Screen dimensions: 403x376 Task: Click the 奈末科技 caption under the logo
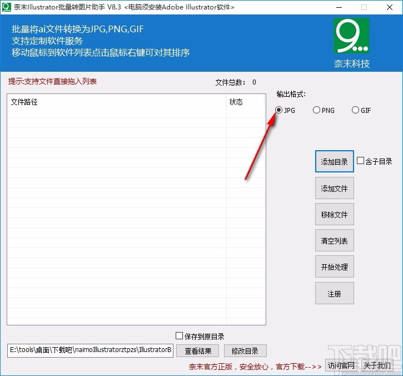[x=352, y=63]
